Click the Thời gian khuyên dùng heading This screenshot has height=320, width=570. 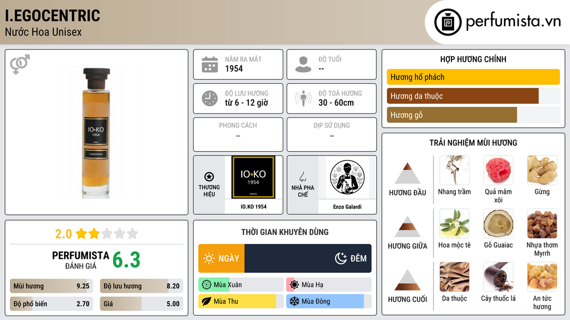click(284, 232)
